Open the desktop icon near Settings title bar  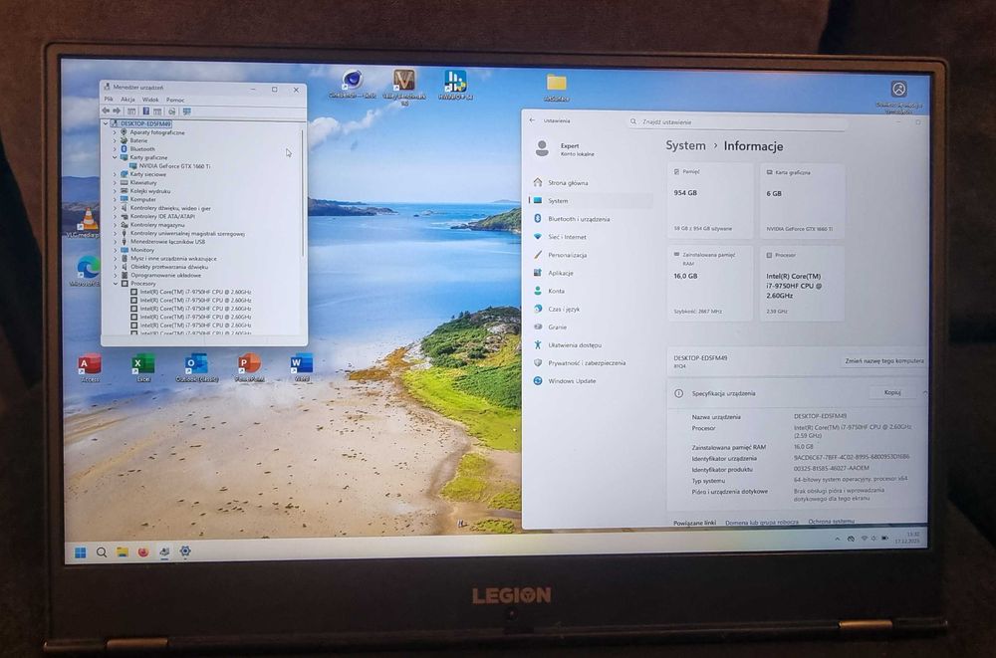[x=898, y=94]
